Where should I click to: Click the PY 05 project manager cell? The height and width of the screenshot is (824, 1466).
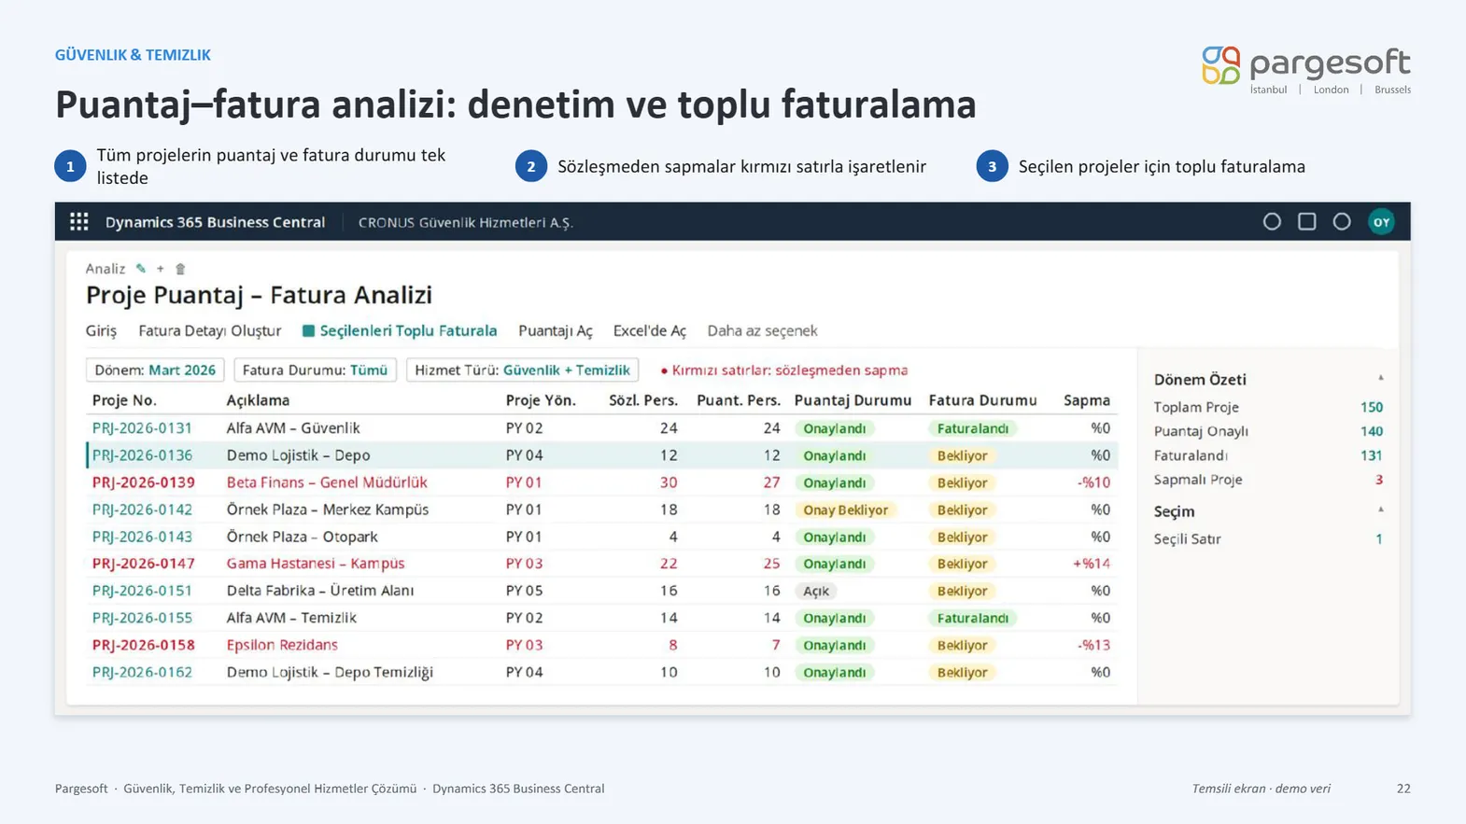(524, 591)
